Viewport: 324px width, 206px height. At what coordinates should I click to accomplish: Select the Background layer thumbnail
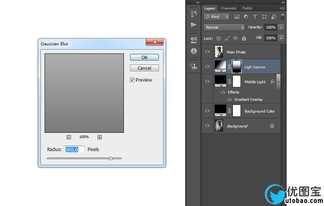pos(219,126)
